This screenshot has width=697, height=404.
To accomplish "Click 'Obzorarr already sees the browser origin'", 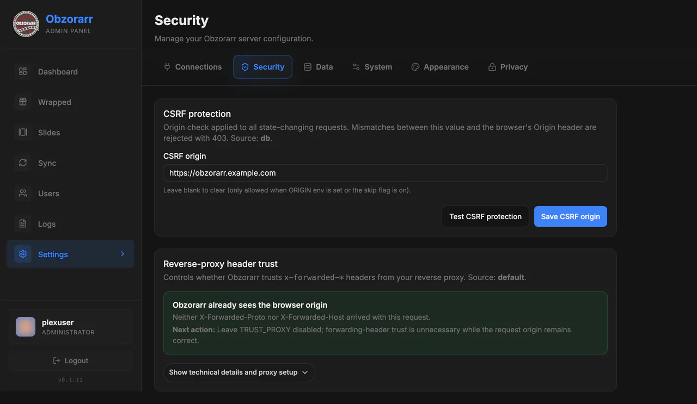I will (250, 305).
